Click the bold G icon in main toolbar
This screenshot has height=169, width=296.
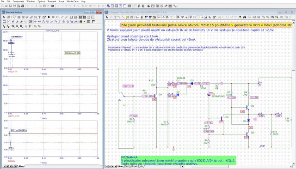click(143, 6)
